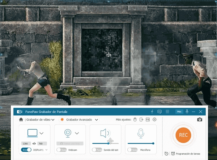
Task: Expand the Grabador de vídeo dropdown
Action: (53, 120)
